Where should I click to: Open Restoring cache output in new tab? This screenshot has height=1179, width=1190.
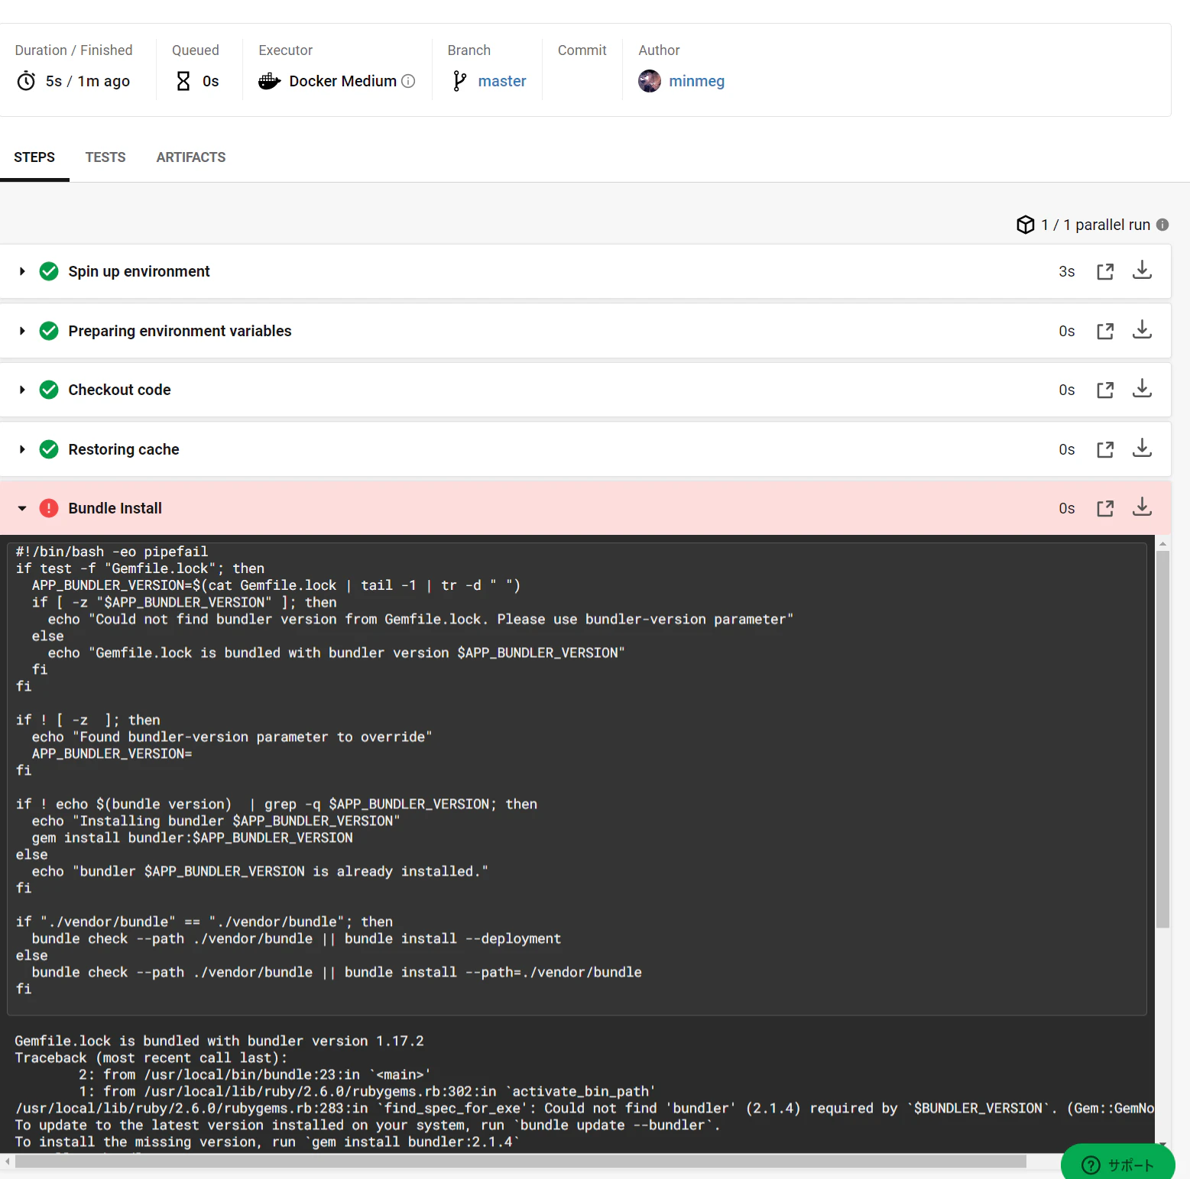click(x=1105, y=450)
